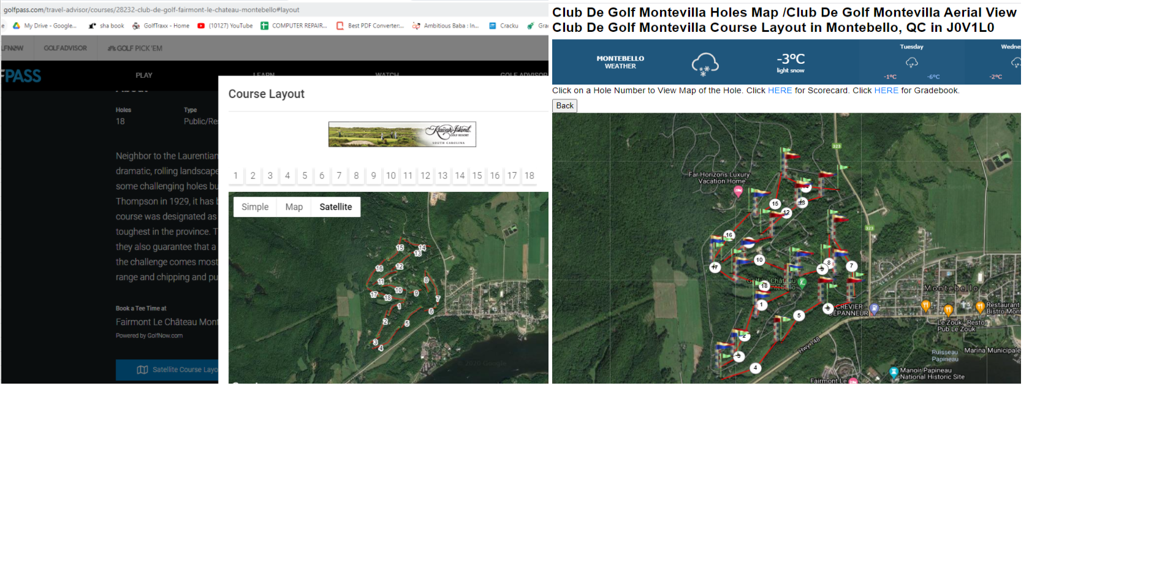
Task: Open the Best PDF Converter bookmark
Action: point(370,26)
